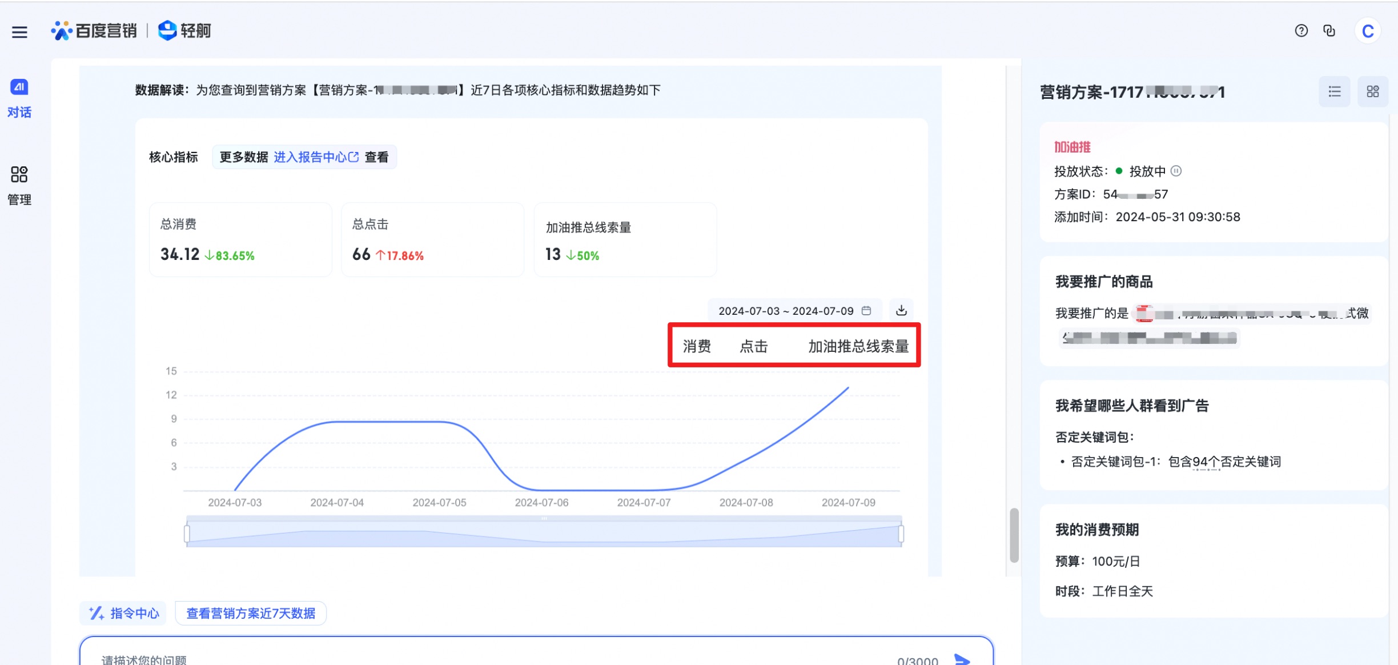Open the hamburger menu icon
The image size is (1398, 665).
click(19, 32)
